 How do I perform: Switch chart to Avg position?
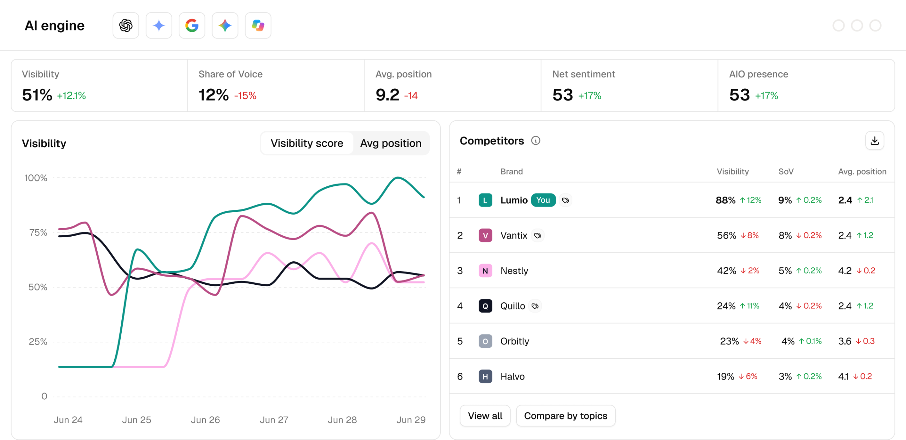point(391,143)
